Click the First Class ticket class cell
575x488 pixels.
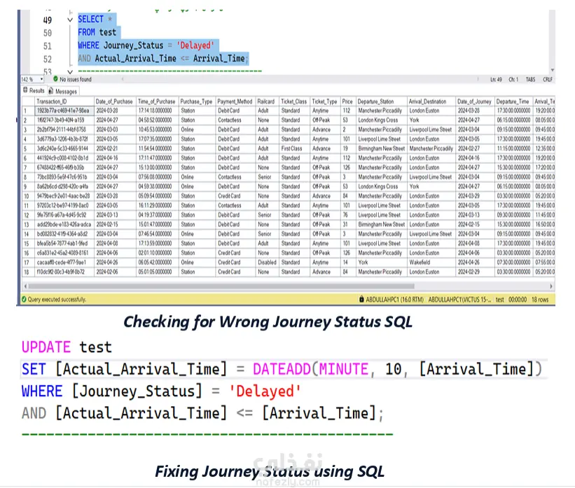[x=294, y=148]
